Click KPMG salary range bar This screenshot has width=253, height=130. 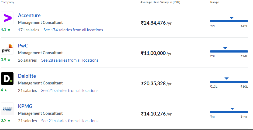(229, 112)
